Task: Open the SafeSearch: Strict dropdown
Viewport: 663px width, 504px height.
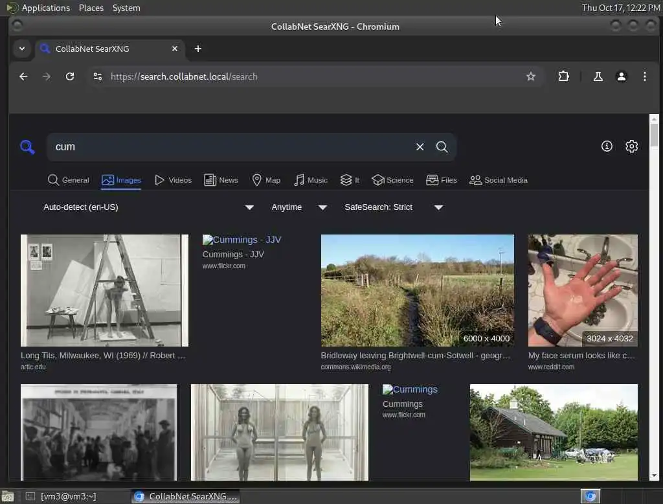Action: tap(394, 207)
